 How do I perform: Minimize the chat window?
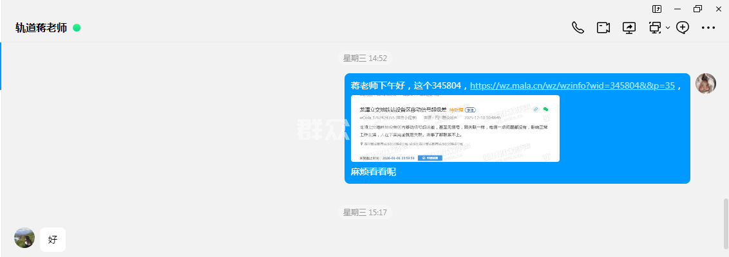tap(677, 8)
